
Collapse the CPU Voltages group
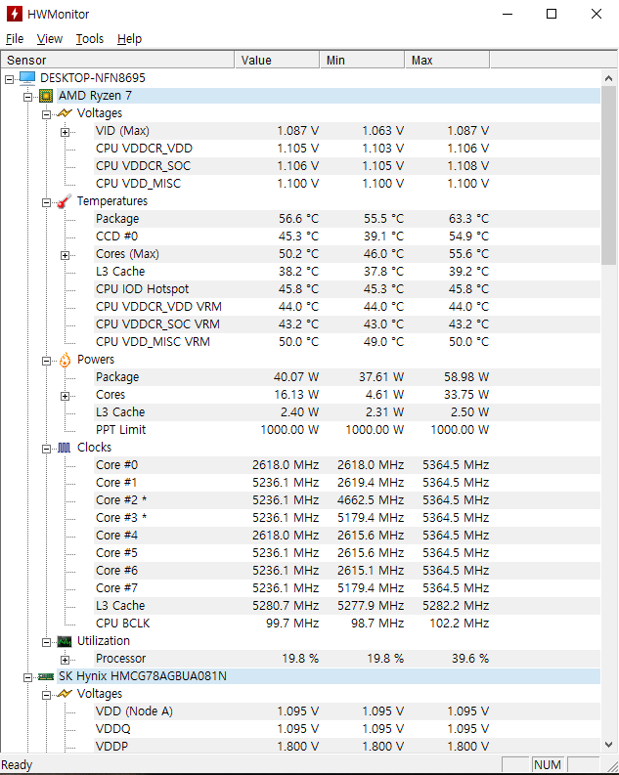tap(47, 114)
